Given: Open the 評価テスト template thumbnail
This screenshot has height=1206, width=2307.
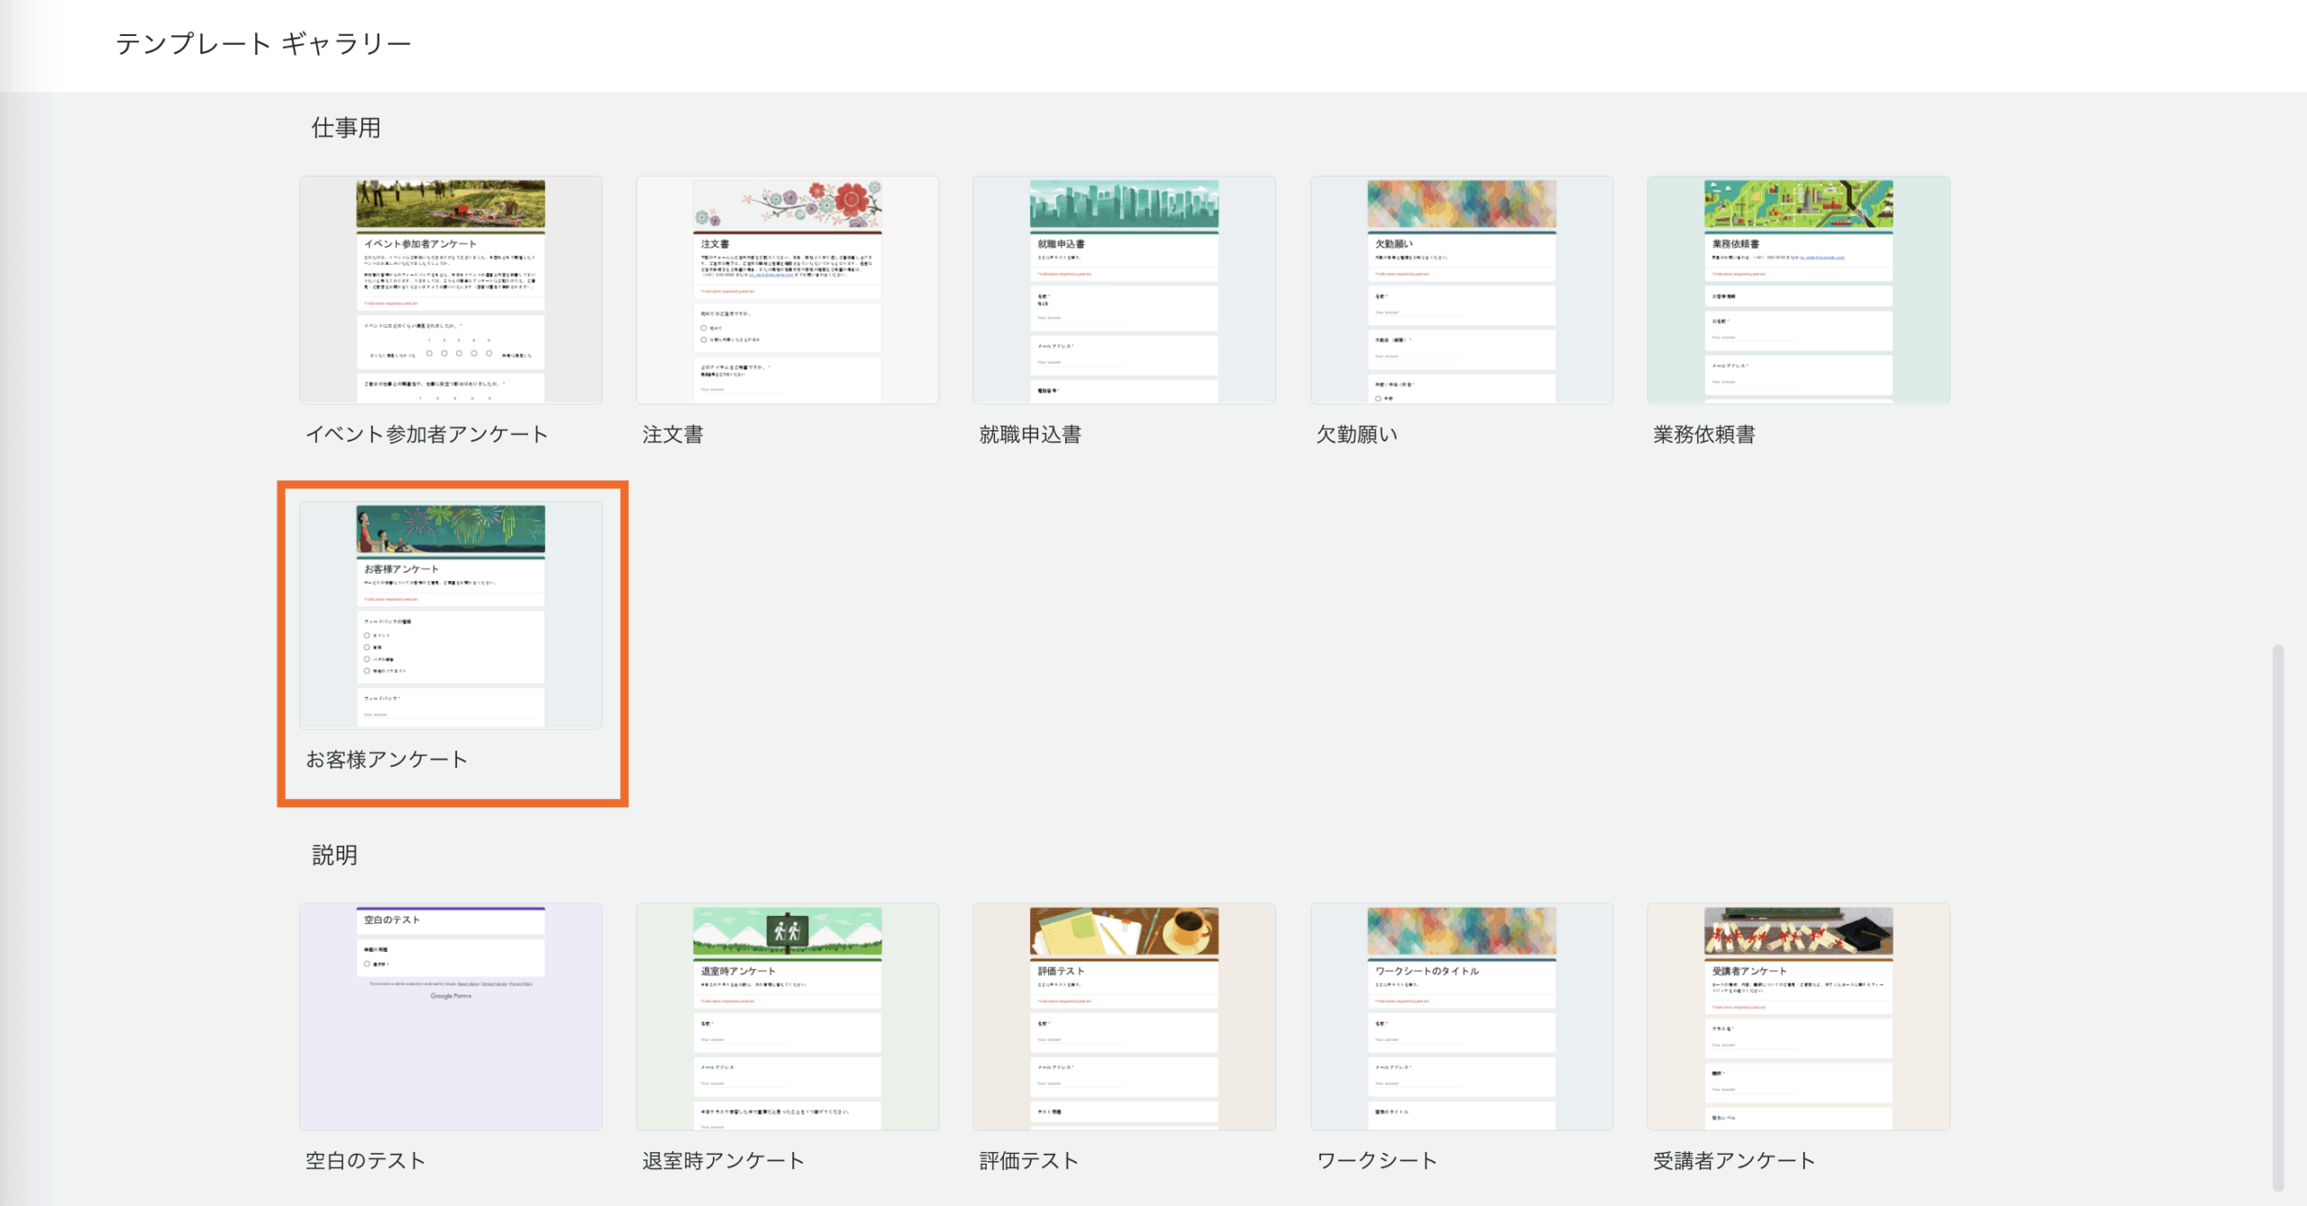Looking at the screenshot, I should click(x=1124, y=1017).
